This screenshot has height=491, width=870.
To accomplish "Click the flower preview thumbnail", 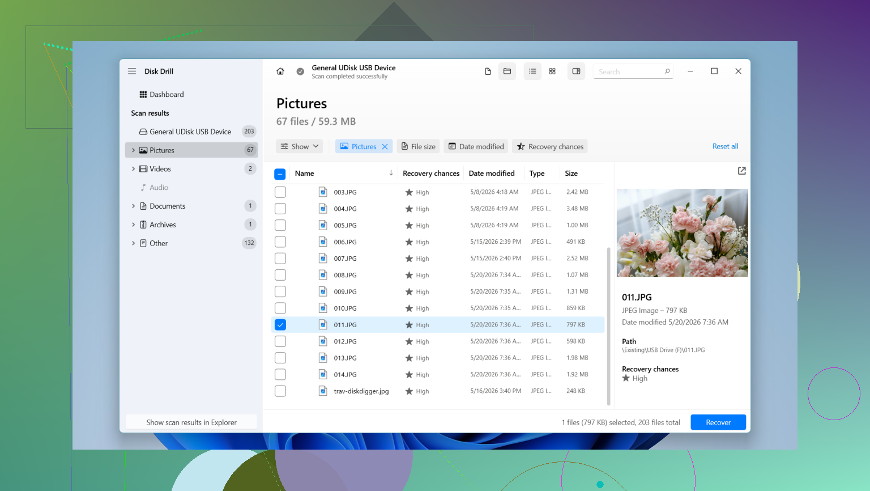I will pos(682,233).
